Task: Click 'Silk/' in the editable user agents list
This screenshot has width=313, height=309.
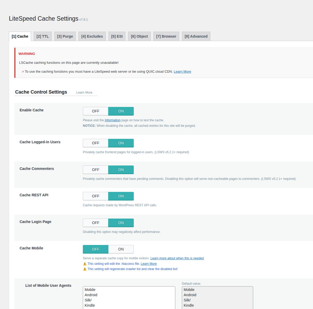Action: click(88, 300)
